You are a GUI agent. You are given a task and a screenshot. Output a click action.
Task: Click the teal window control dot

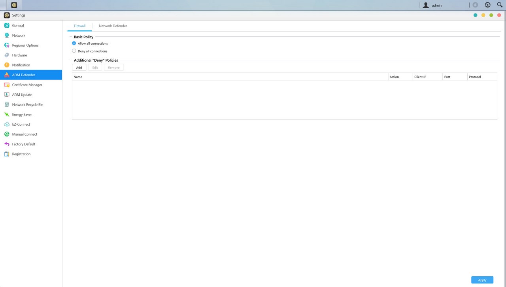coord(475,15)
